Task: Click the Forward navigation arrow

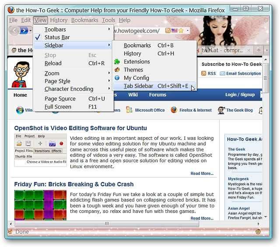Action: (24, 31)
